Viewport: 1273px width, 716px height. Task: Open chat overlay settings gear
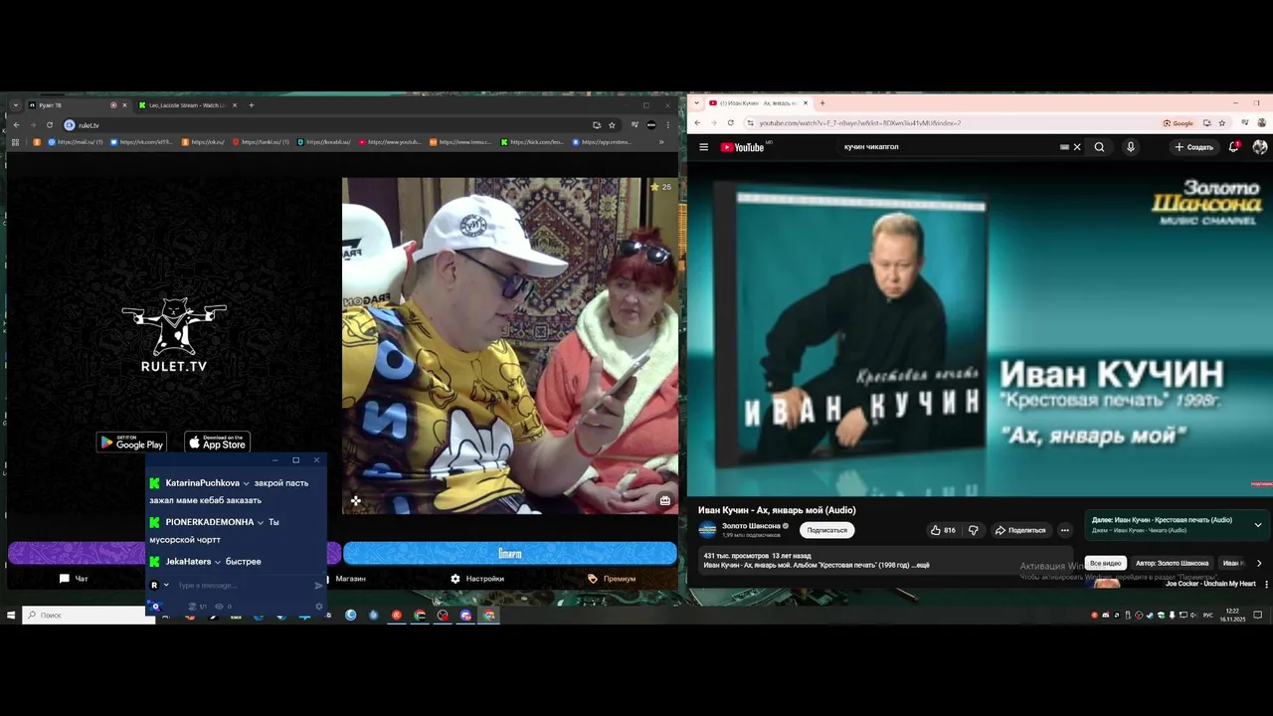(x=319, y=606)
